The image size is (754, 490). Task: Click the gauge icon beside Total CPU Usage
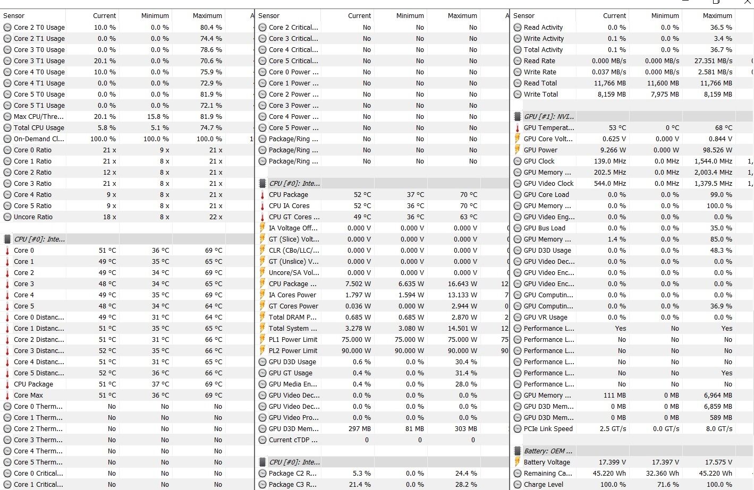7,128
